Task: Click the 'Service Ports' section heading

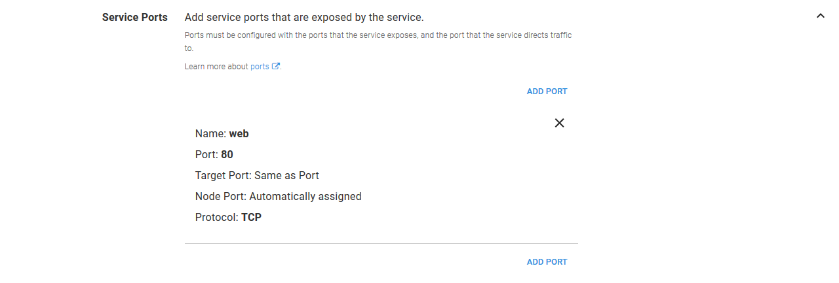Action: pyautogui.click(x=134, y=17)
